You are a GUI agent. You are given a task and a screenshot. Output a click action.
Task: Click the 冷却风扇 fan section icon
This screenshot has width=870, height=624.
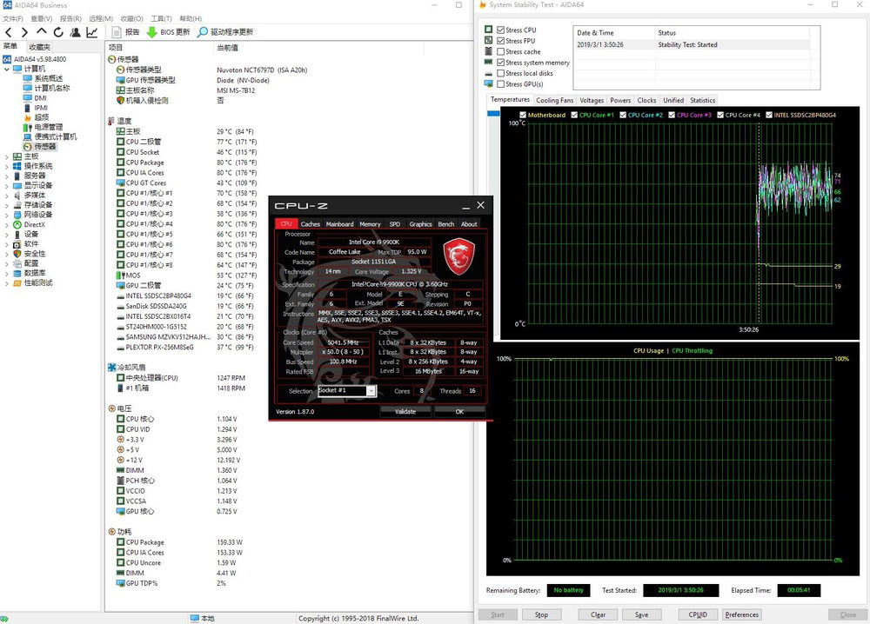point(111,367)
